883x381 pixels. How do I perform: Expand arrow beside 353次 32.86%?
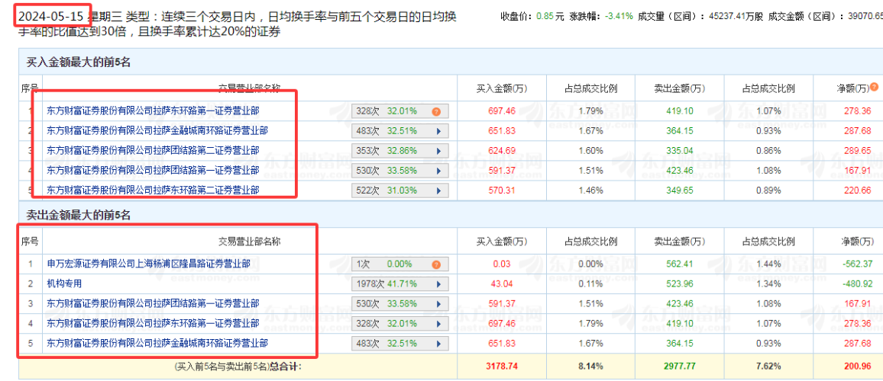(x=438, y=150)
